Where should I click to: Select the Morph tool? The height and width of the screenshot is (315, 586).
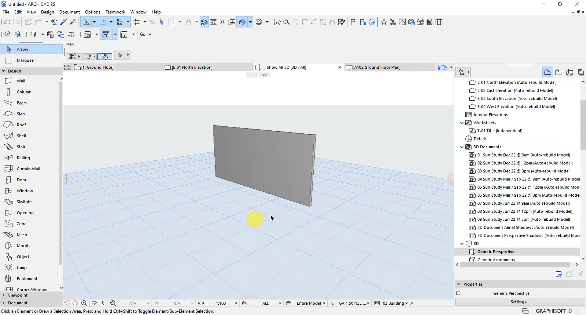point(23,246)
